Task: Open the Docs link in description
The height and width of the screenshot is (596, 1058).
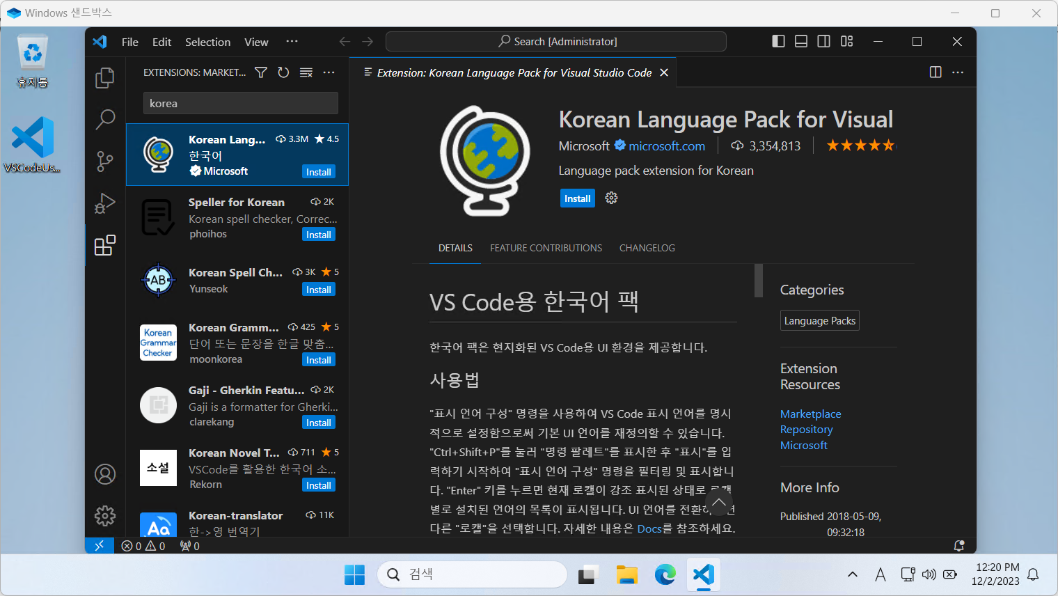Action: pos(649,528)
